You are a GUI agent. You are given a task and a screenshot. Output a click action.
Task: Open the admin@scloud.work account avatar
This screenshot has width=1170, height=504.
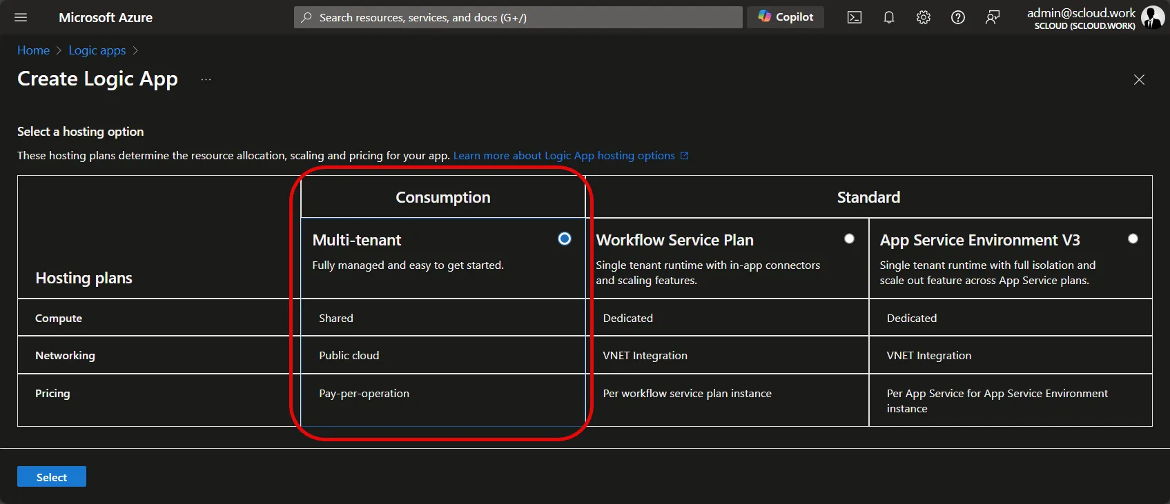1152,17
